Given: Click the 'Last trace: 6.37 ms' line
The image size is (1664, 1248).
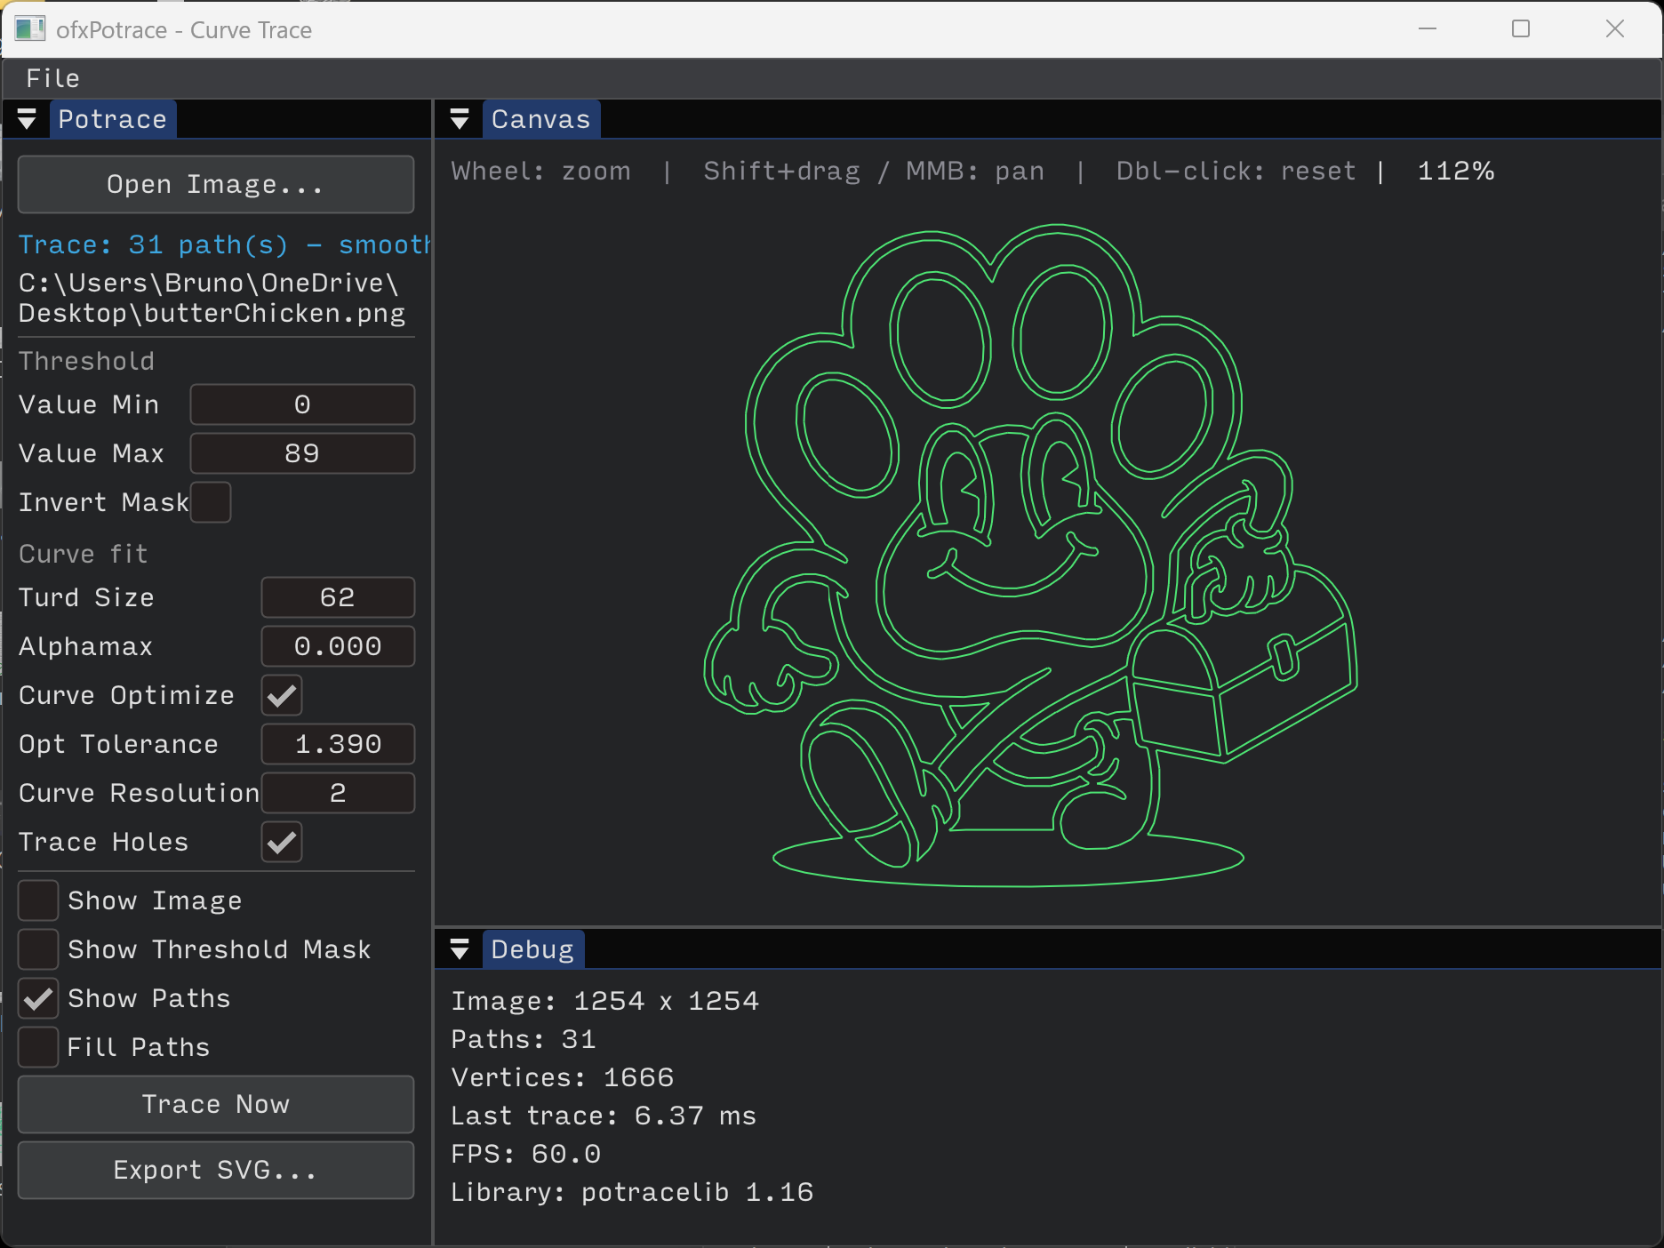Looking at the screenshot, I should coord(603,1116).
